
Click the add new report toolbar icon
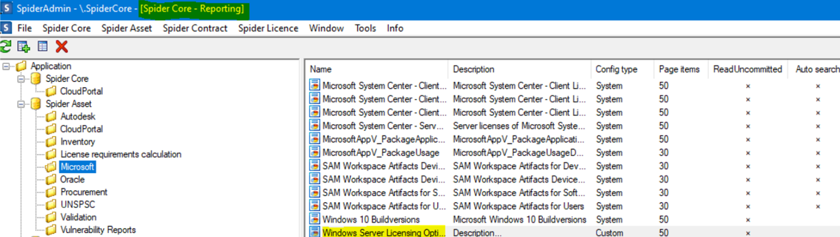point(24,47)
